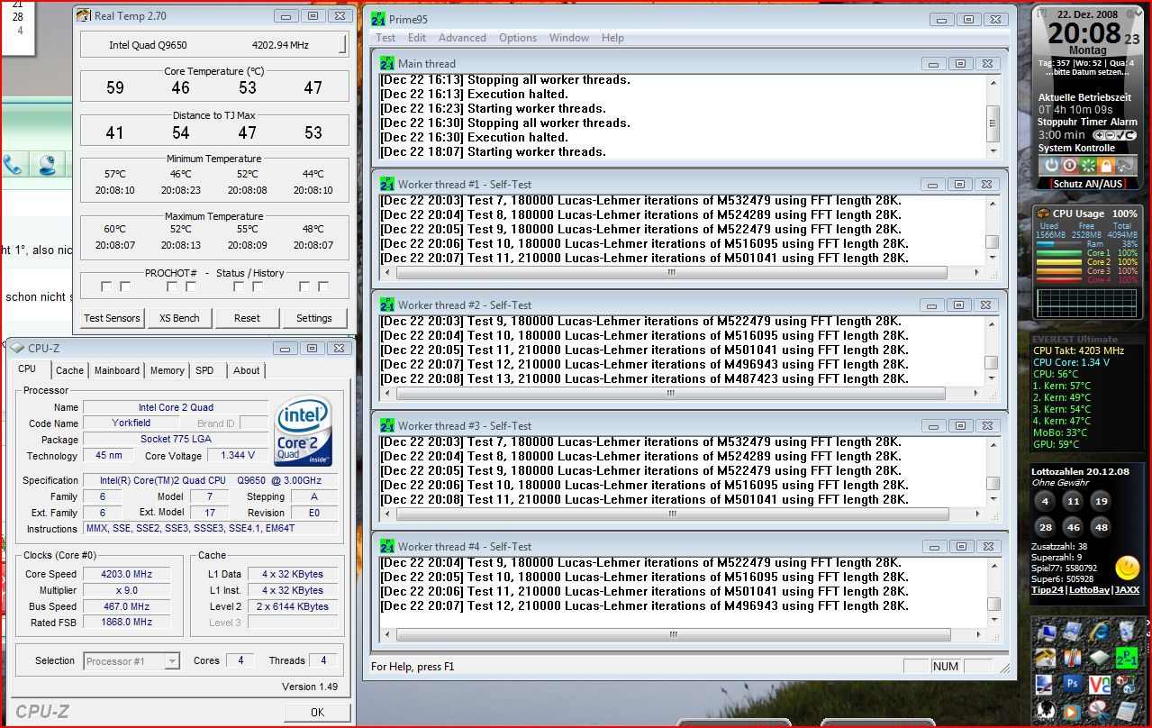Click the Main thread scrollbar up arrow

tap(993, 83)
